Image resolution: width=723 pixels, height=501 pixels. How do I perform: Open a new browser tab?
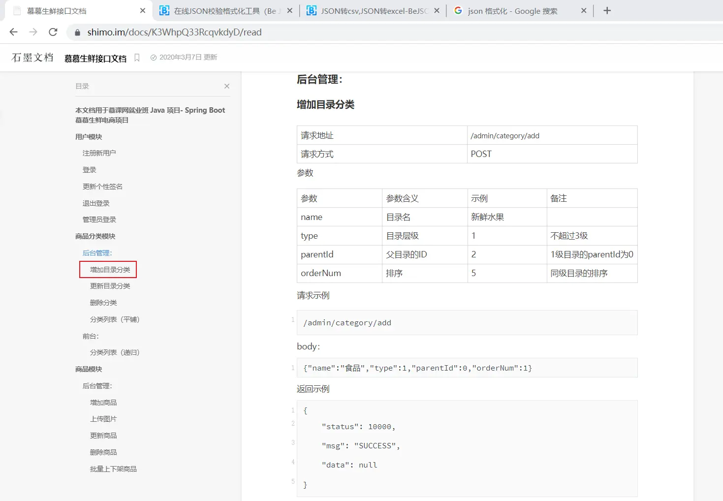point(607,10)
